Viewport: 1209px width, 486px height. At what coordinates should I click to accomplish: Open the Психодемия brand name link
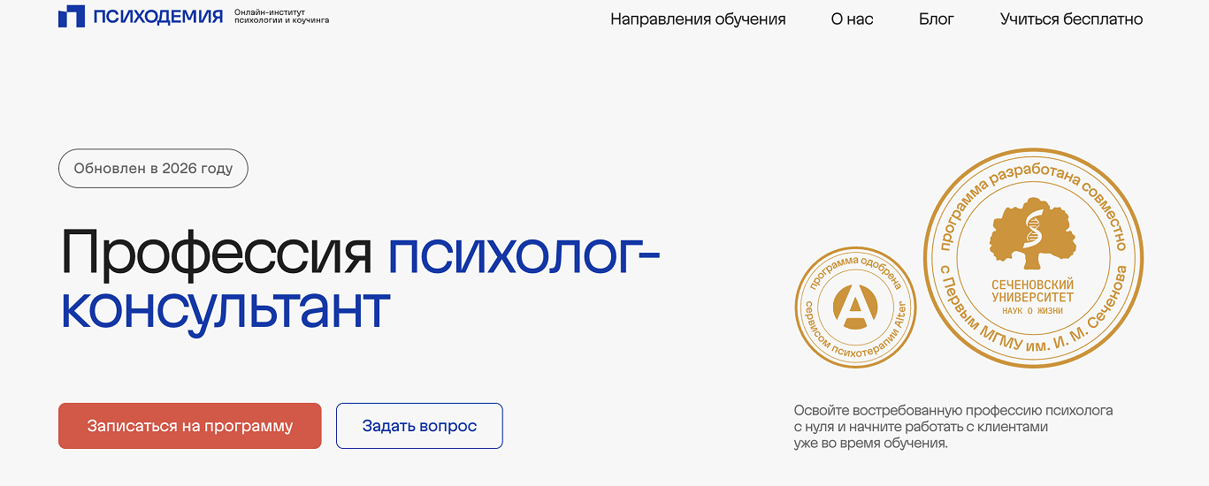pyautogui.click(x=158, y=16)
